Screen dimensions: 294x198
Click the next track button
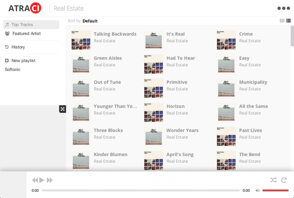pyautogui.click(x=50, y=180)
